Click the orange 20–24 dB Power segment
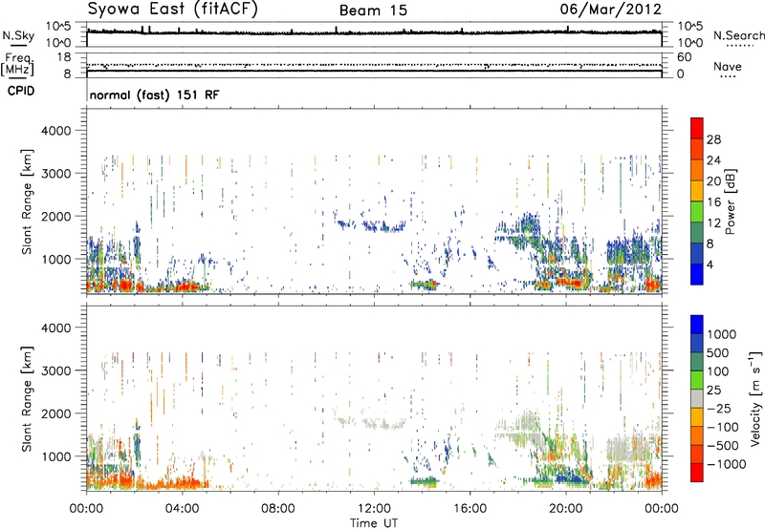Screen dimensions: 765x529 click(697, 171)
